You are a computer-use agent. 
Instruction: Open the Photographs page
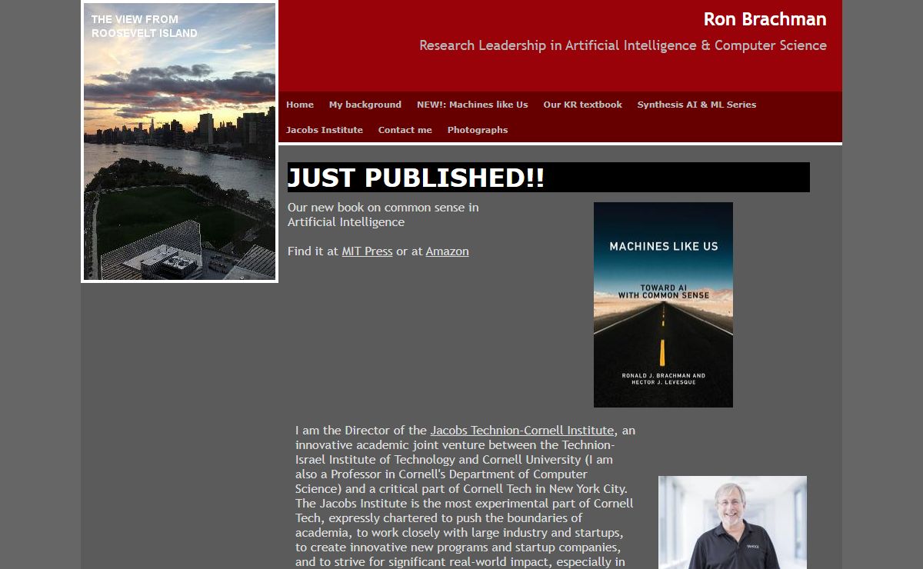pyautogui.click(x=478, y=130)
